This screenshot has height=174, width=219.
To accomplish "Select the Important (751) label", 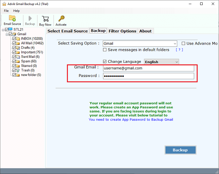I will [32, 52].
